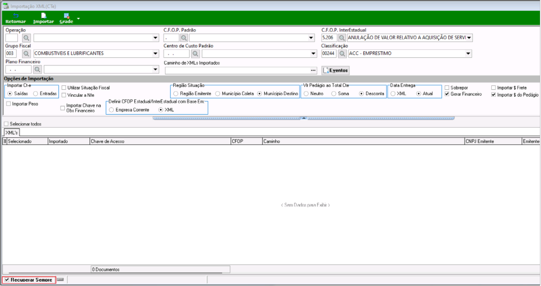The image size is (541, 286).
Task: Click the Grupo Fiscal code field
Action: point(11,54)
